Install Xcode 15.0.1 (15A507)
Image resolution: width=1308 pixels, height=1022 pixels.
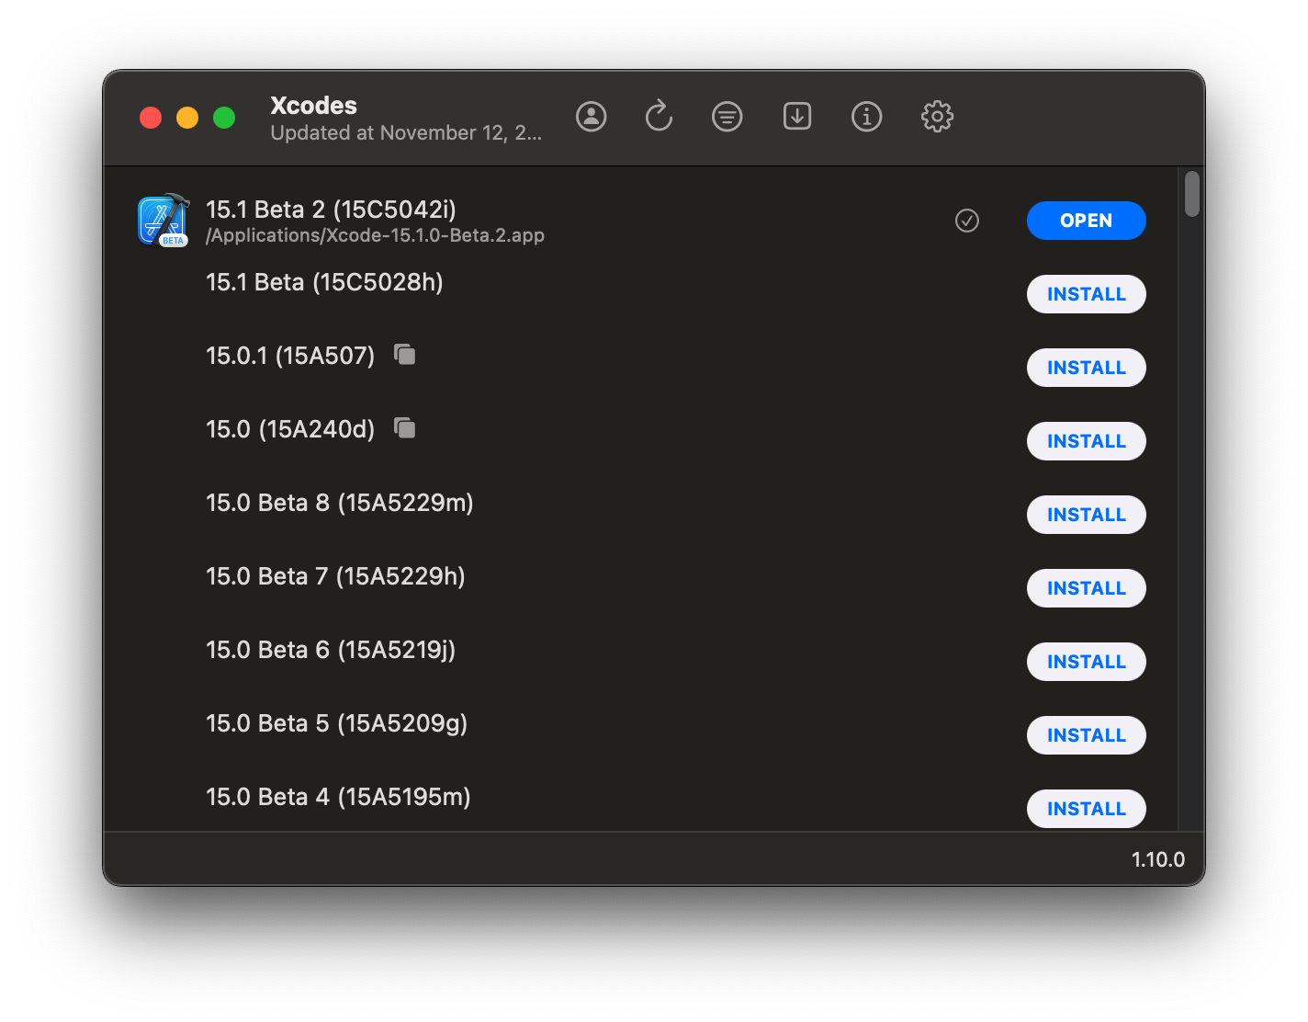(1086, 368)
